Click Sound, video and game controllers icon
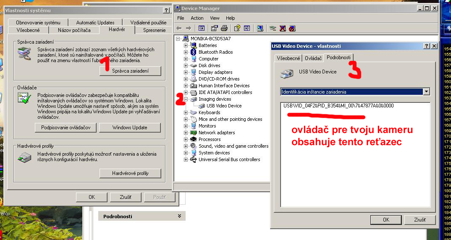 [x=194, y=146]
